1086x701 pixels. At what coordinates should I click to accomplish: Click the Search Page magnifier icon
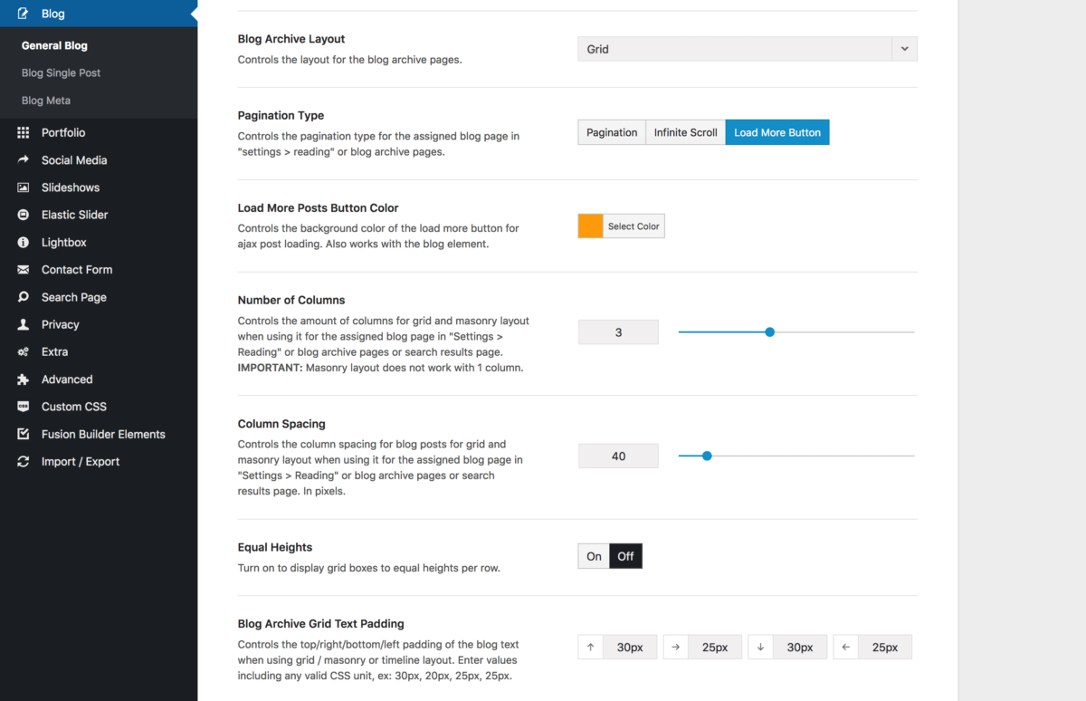(25, 296)
